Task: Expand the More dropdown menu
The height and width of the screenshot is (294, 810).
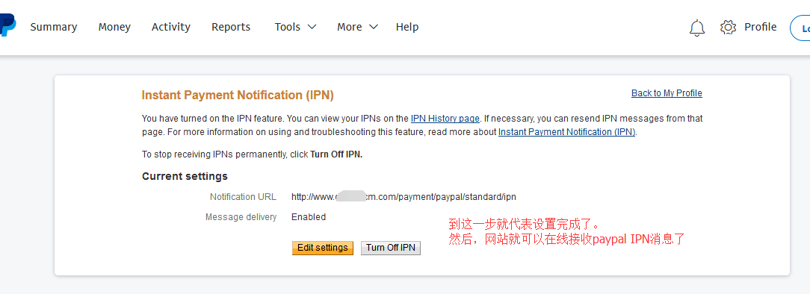Action: [x=357, y=27]
